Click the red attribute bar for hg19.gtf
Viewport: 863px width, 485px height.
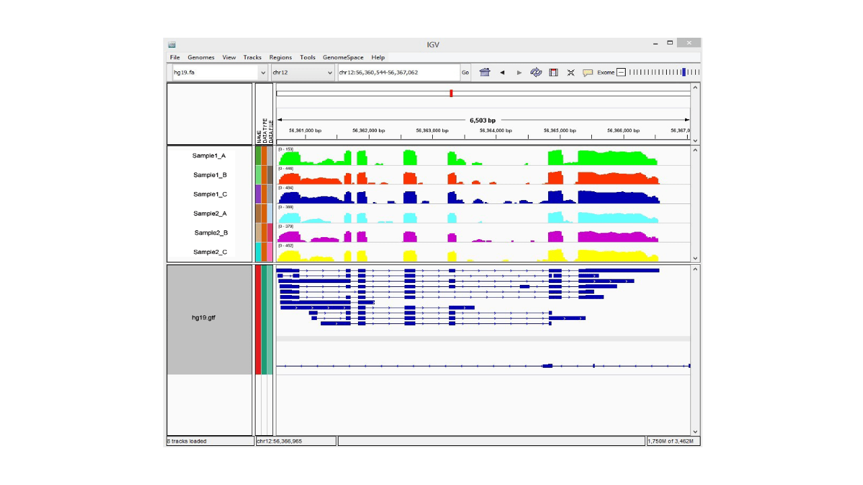258,319
